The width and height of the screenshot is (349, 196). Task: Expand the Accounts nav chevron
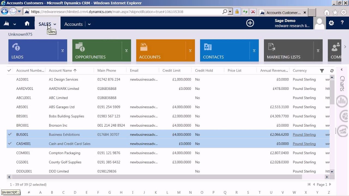(x=89, y=24)
